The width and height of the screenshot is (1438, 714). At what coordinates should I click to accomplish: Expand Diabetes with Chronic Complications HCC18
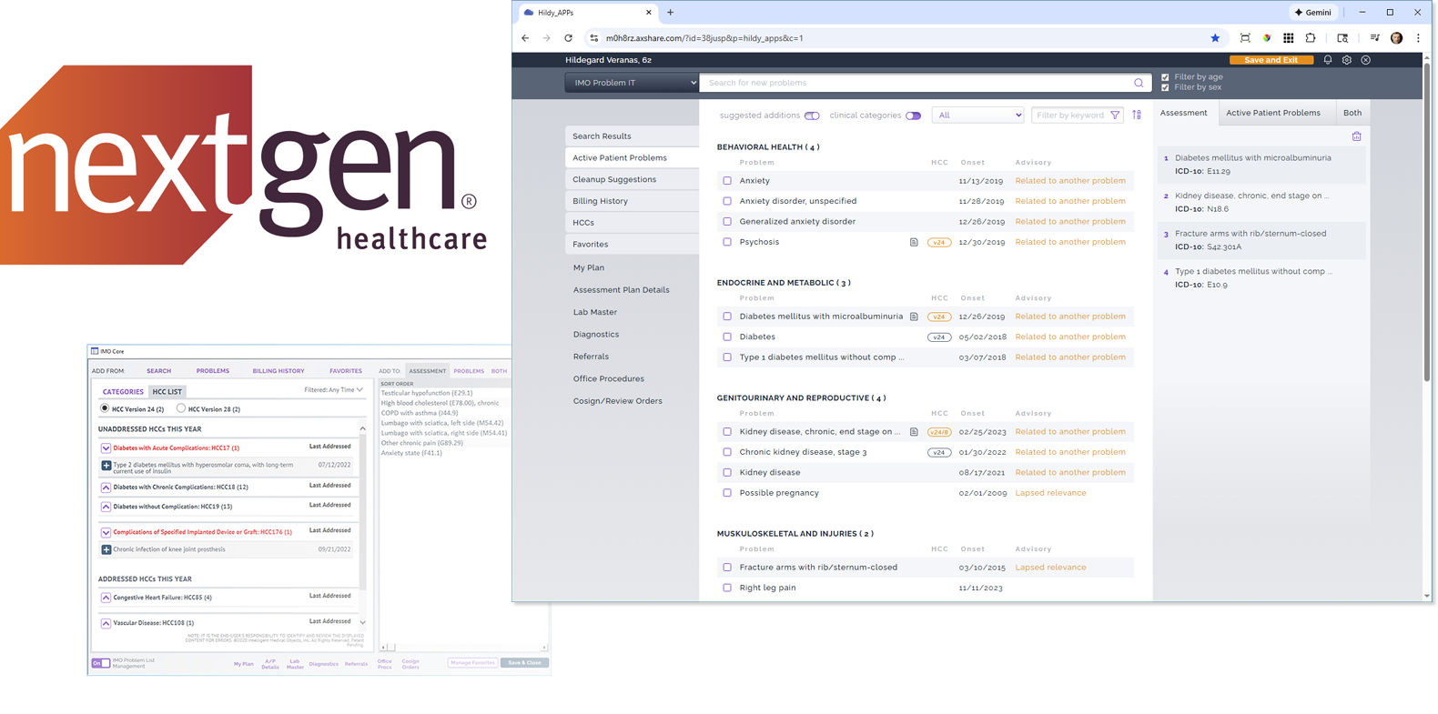click(106, 488)
